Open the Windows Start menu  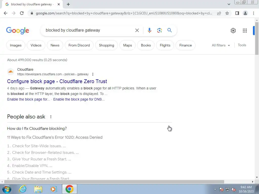(7, 189)
